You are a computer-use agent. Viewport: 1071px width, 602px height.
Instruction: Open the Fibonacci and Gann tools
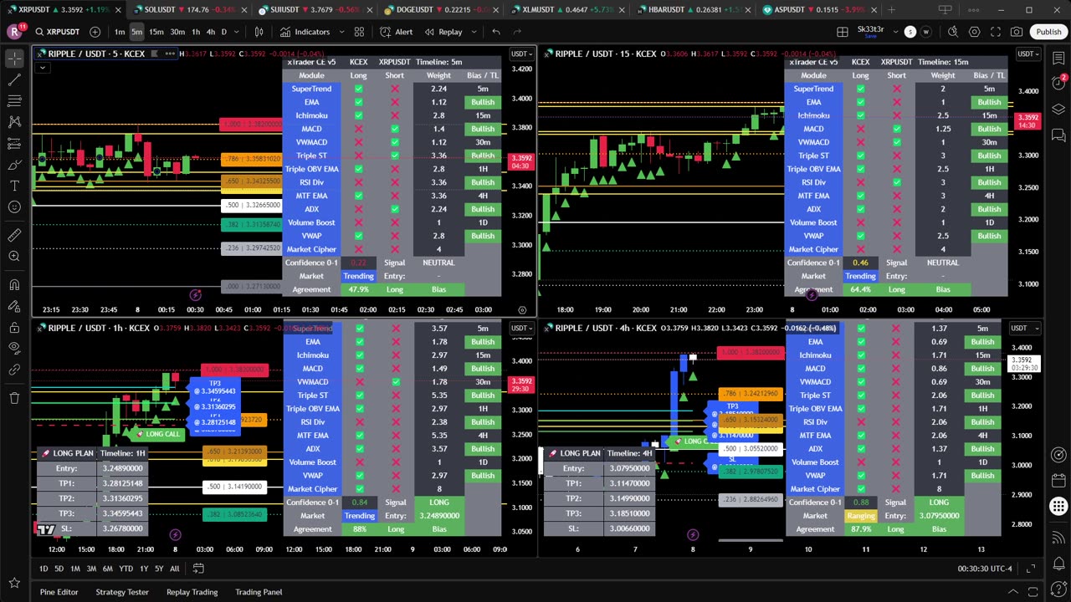(14, 100)
